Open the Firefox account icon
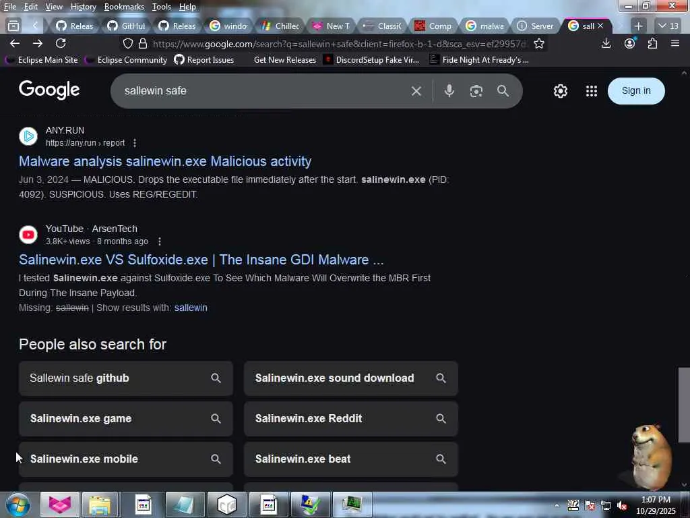Viewport: 690px width, 518px height. tap(630, 43)
